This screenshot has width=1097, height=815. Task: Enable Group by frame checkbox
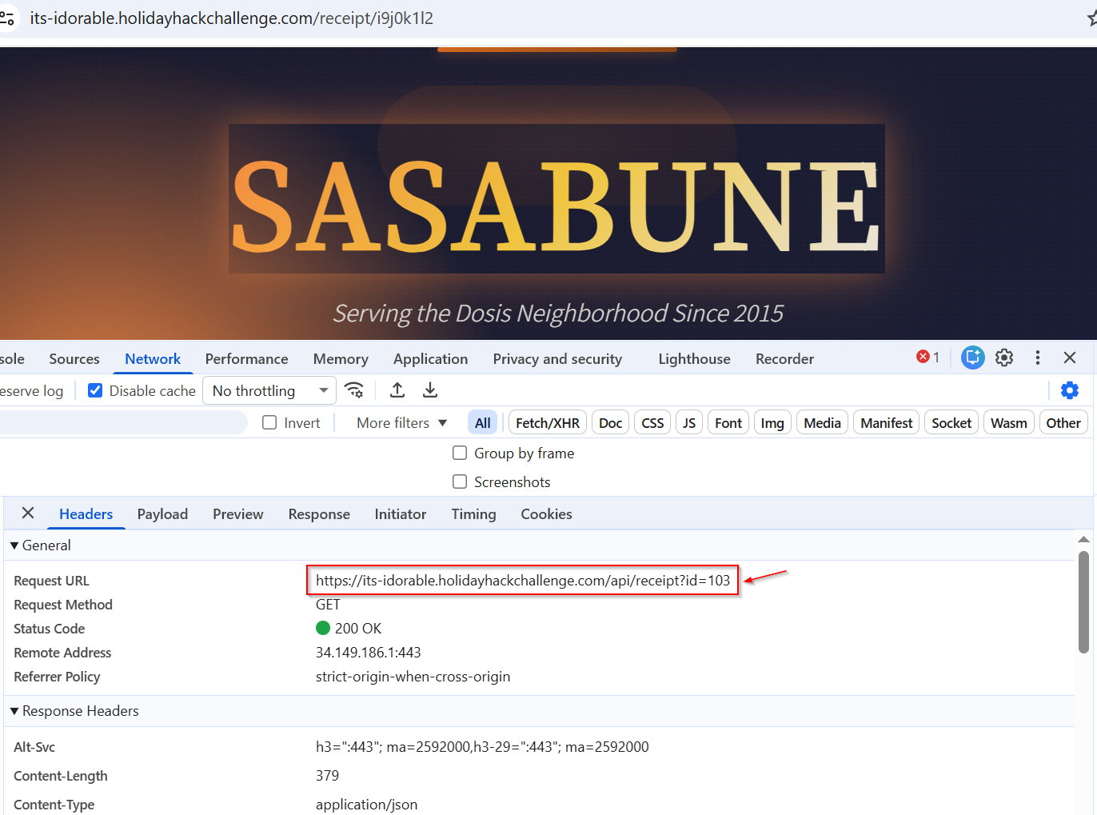pos(460,453)
